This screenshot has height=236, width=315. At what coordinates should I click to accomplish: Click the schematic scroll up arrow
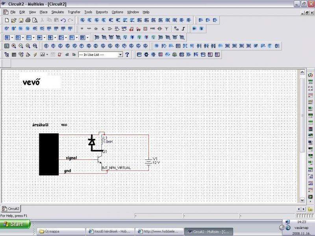[x=302, y=72]
